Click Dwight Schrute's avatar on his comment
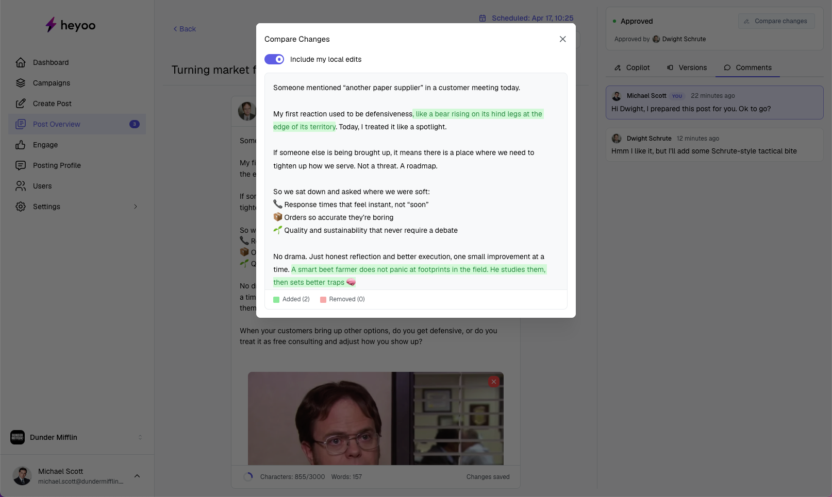The width and height of the screenshot is (832, 497). click(x=617, y=139)
